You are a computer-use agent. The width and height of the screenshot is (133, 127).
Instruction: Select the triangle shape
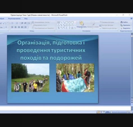tap(58, 25)
